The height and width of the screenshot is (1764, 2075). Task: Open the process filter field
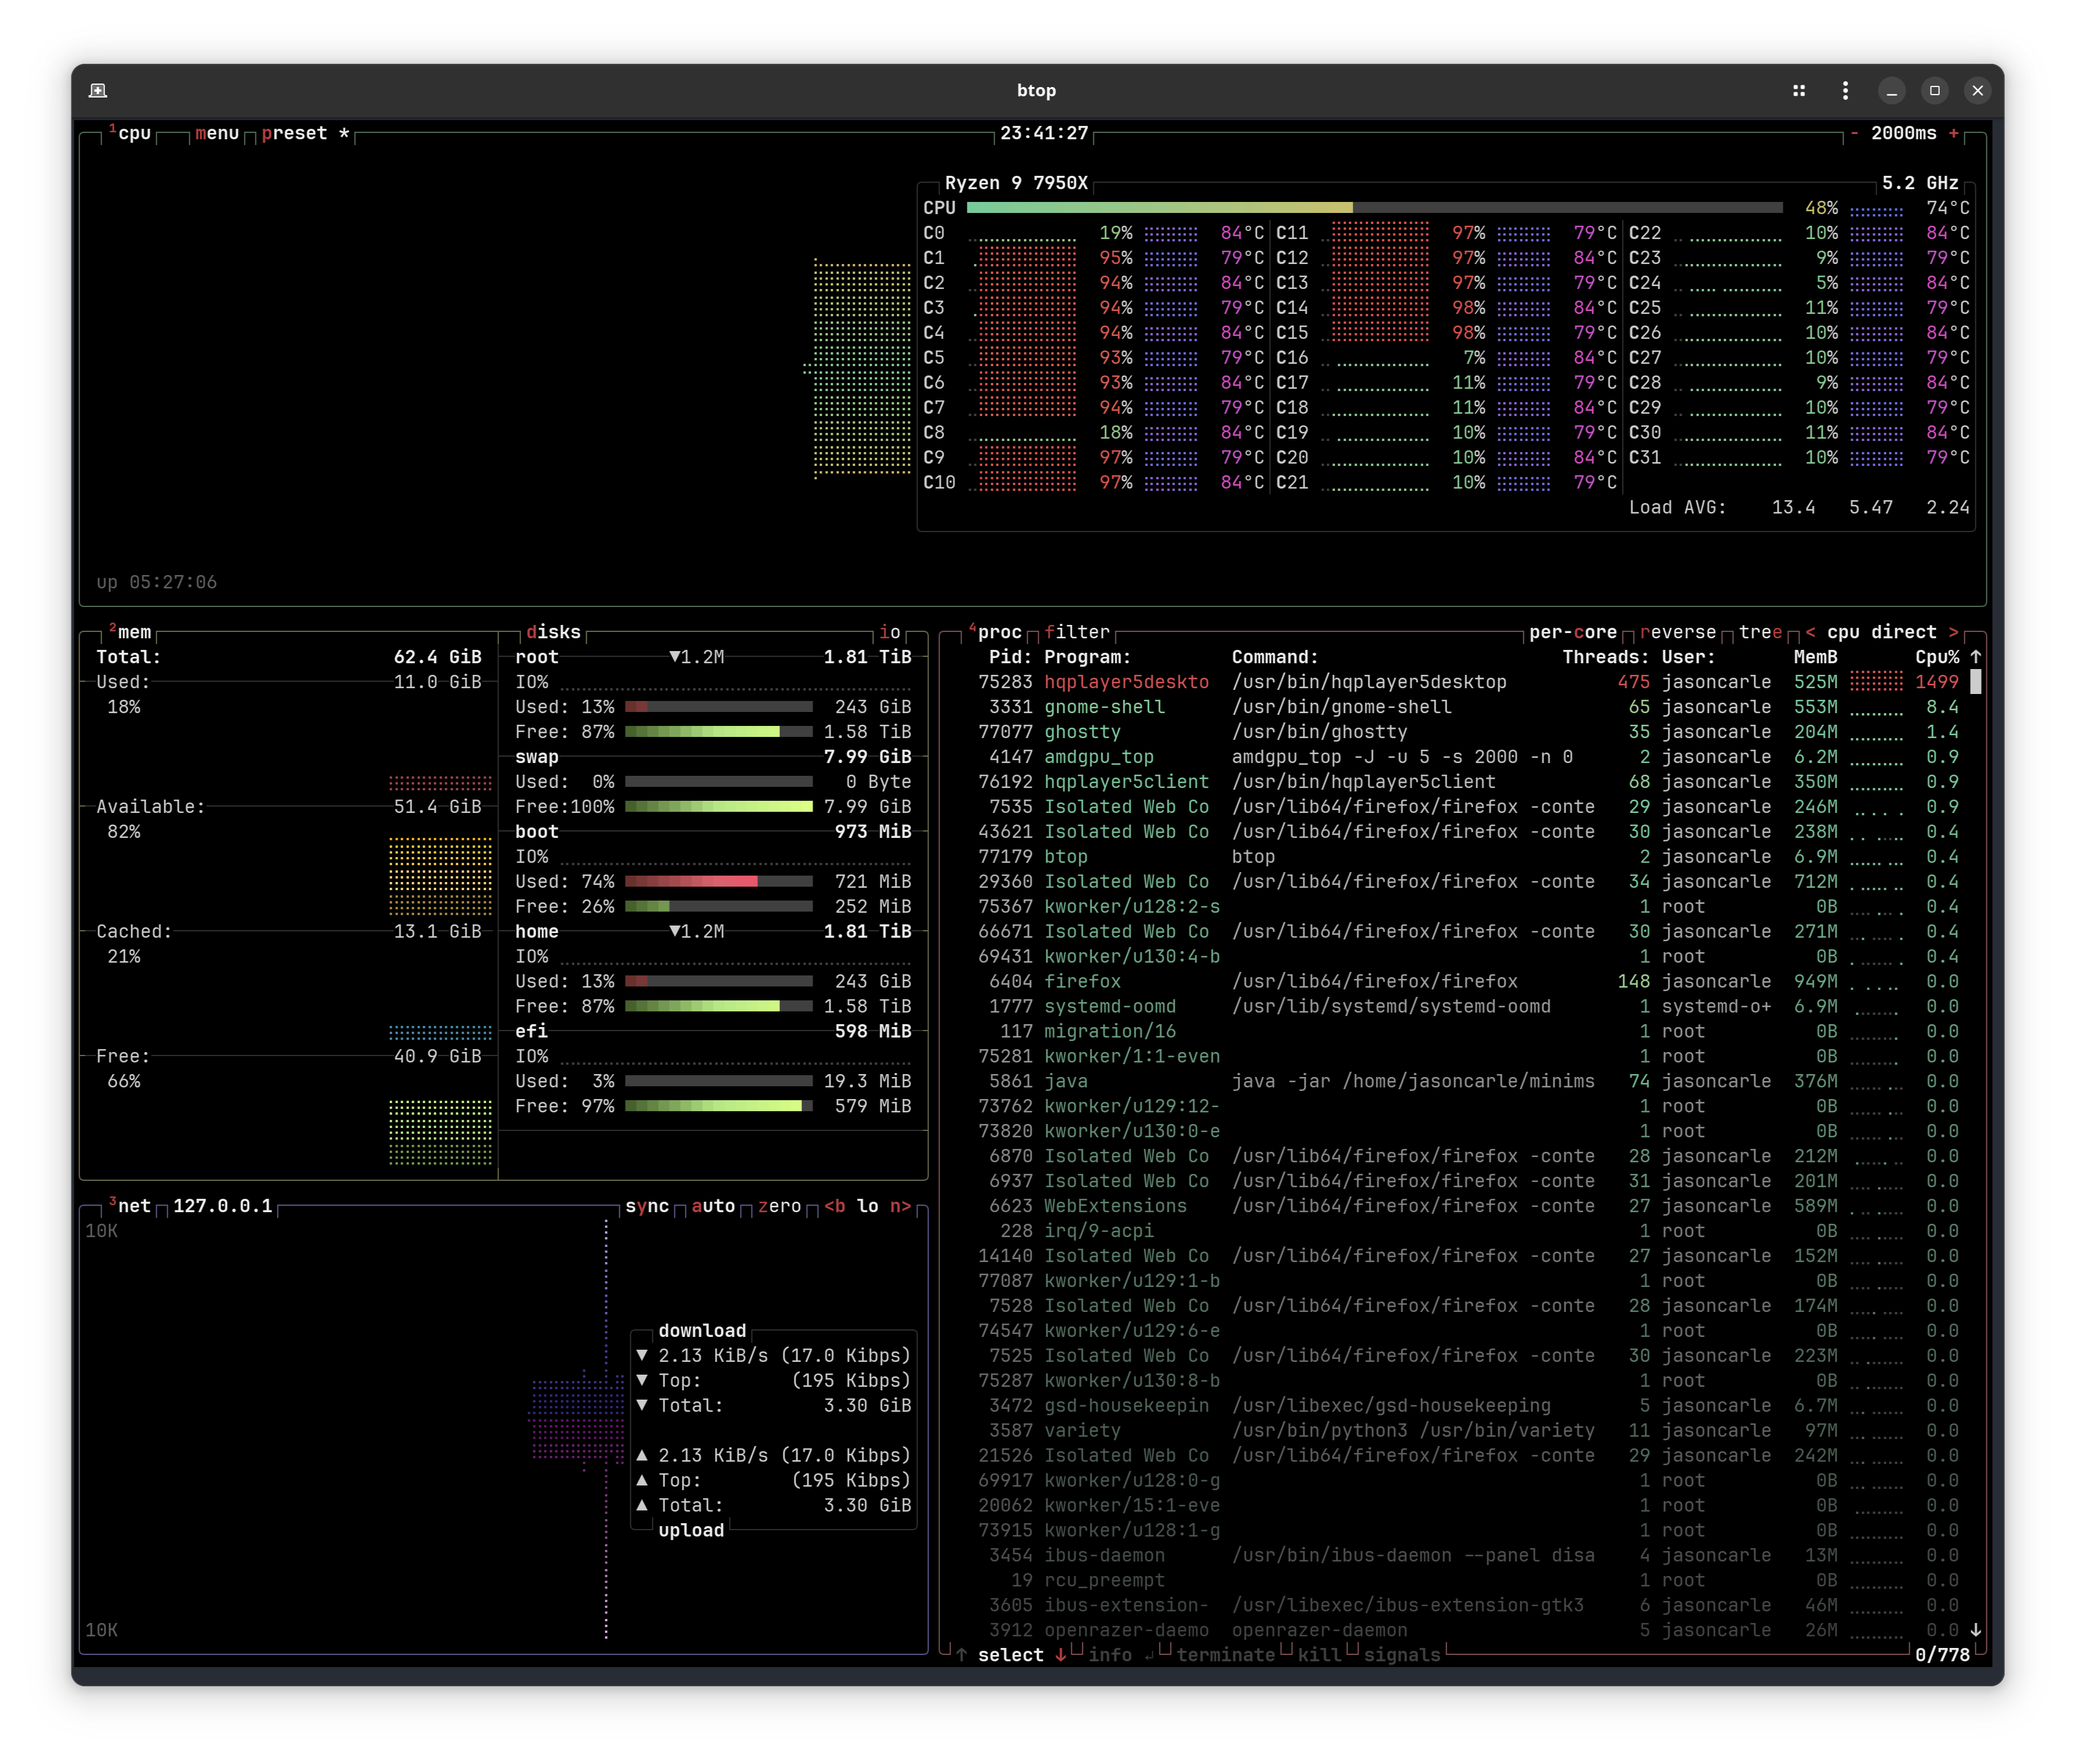tap(1077, 632)
